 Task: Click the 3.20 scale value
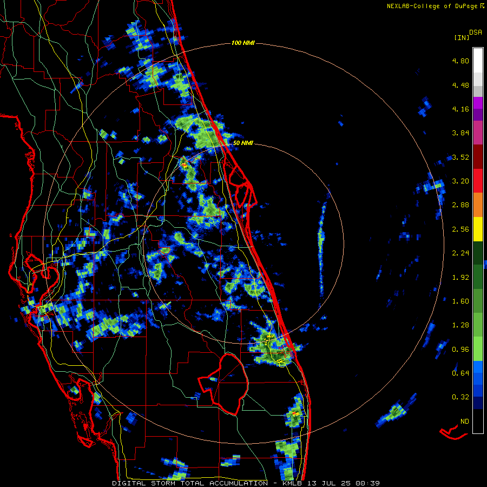coord(460,181)
